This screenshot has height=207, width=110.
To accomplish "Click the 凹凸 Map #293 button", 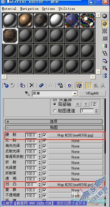I will [75, 184].
